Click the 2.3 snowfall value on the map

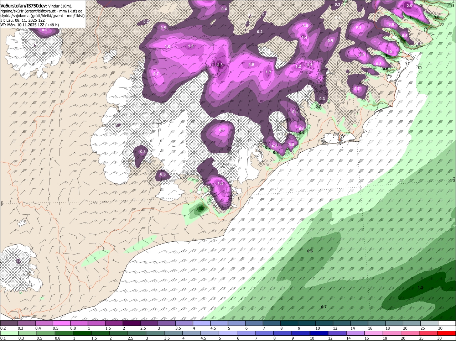(219, 65)
